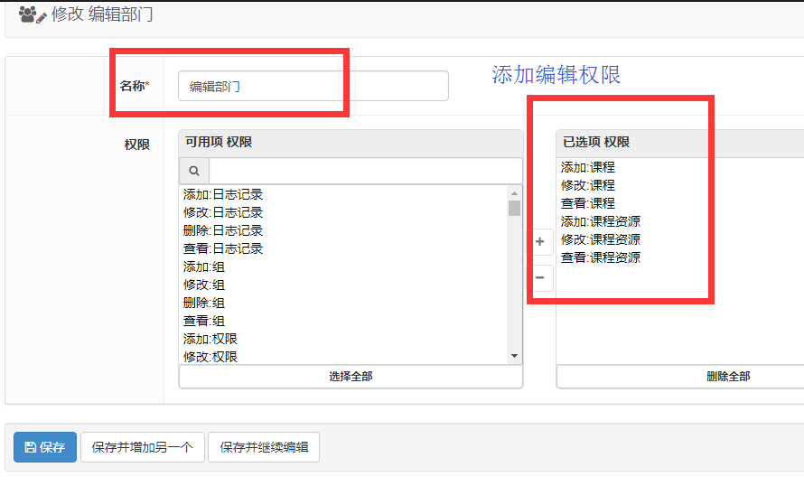Screen dimensions: 804x486
Task: Click the group edit icon beside the title
Action: (33, 14)
